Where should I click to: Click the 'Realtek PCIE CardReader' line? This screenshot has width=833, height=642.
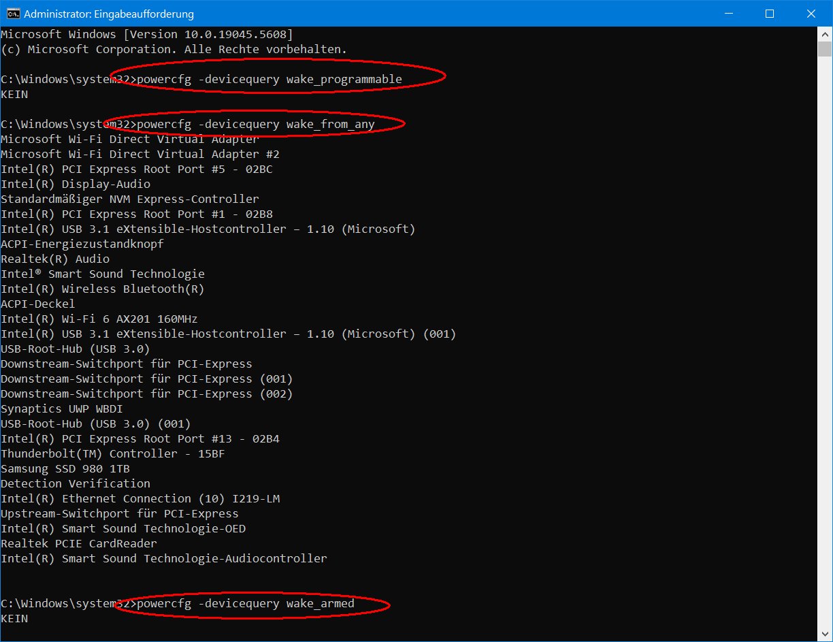tap(79, 543)
